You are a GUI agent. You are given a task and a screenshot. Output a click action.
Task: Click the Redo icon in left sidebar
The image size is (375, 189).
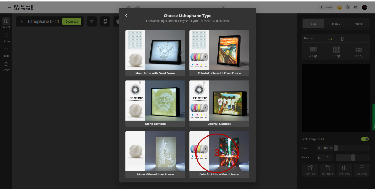[x=6, y=50]
